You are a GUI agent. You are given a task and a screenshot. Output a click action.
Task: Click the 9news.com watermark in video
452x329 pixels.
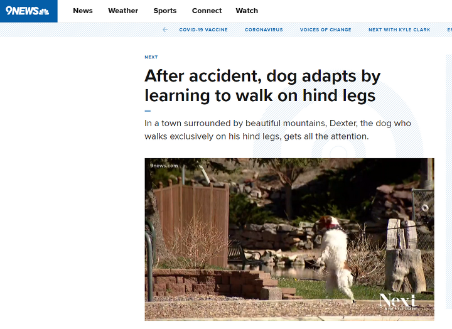pos(164,166)
